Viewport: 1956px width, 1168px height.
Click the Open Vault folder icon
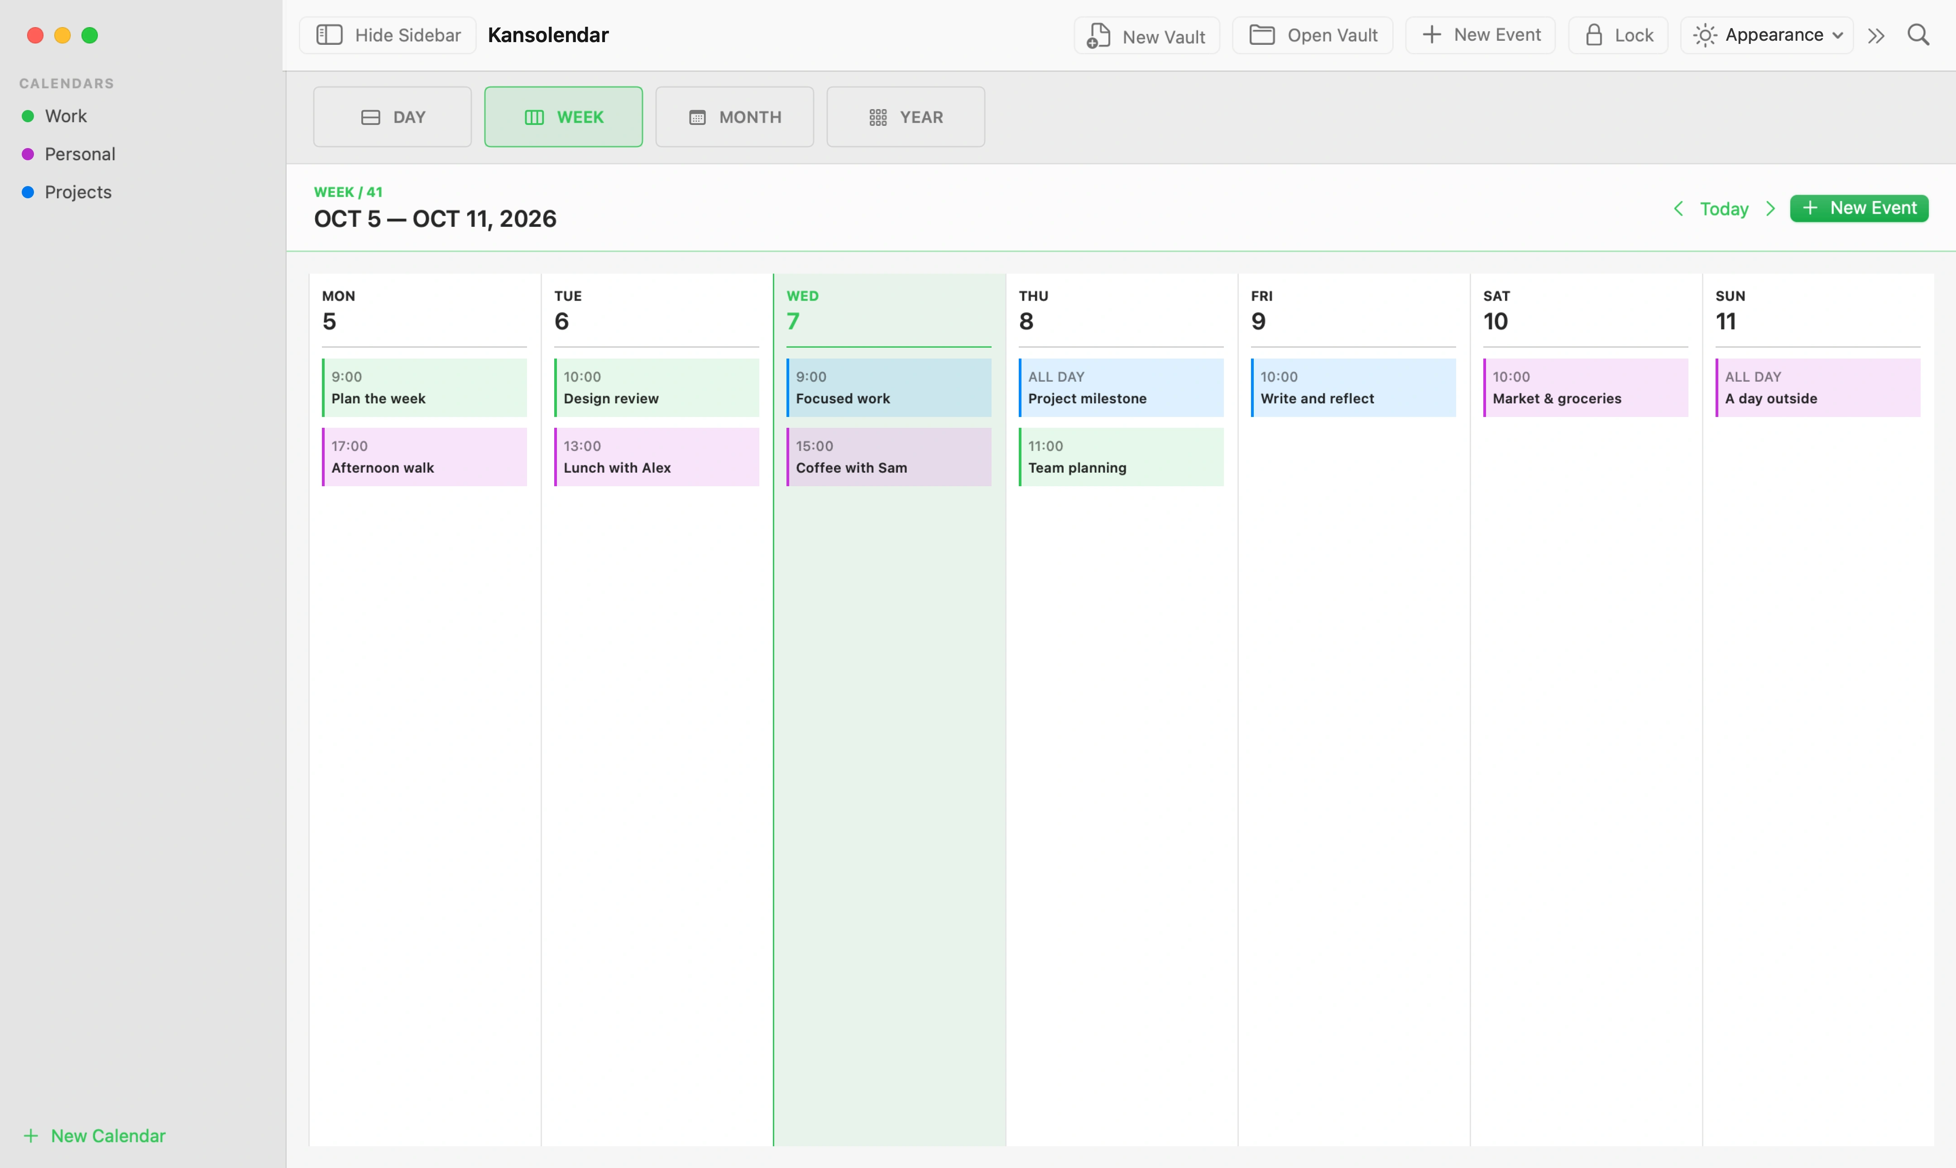[x=1262, y=34]
